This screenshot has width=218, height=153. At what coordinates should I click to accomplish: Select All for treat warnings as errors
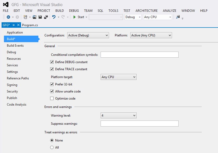(x=52, y=147)
